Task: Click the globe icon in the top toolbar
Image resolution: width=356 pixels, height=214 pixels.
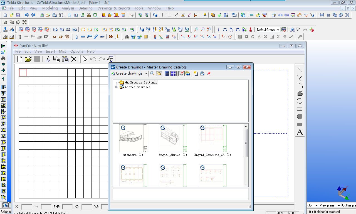Action: (243, 15)
